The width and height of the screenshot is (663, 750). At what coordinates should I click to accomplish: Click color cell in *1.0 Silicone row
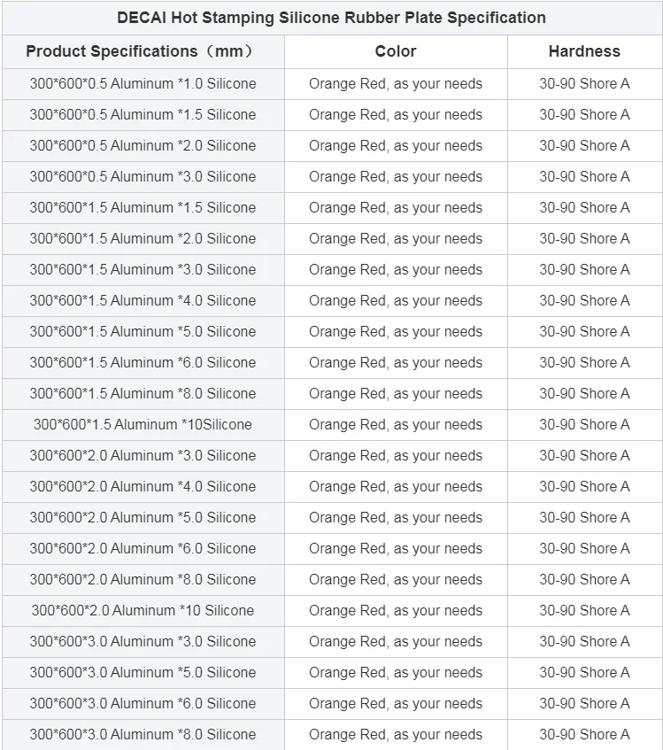(396, 84)
